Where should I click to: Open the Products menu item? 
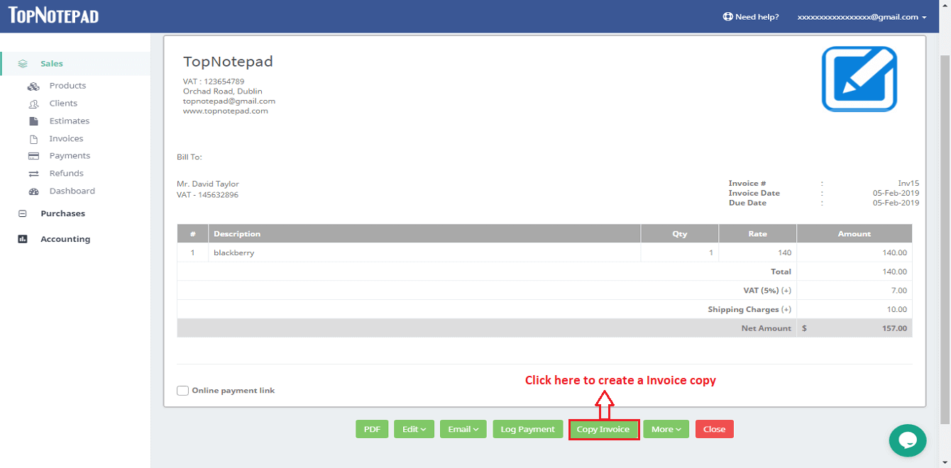click(67, 86)
